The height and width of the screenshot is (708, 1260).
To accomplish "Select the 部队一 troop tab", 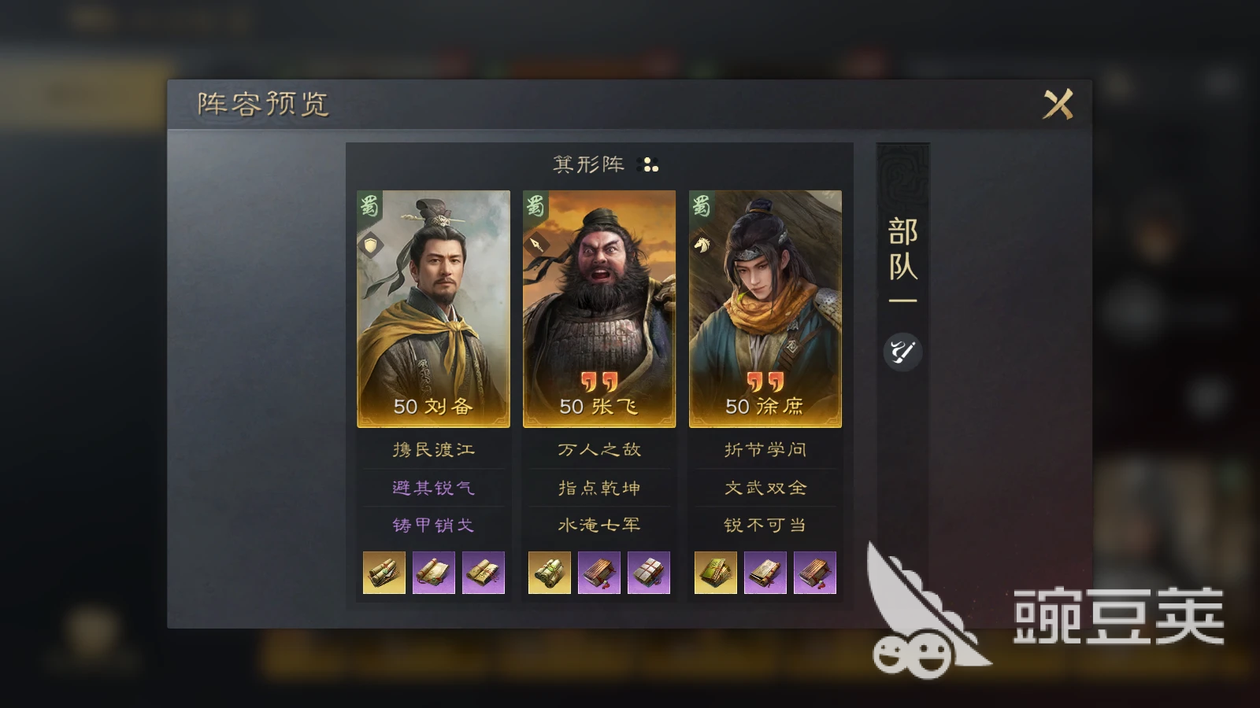I will coord(902,260).
